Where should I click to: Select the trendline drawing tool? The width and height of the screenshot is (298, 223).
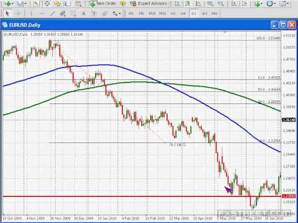point(53,14)
